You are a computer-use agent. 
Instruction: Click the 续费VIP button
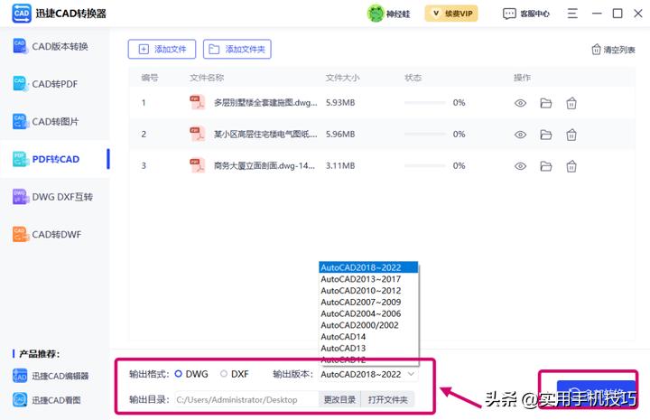[x=451, y=14]
